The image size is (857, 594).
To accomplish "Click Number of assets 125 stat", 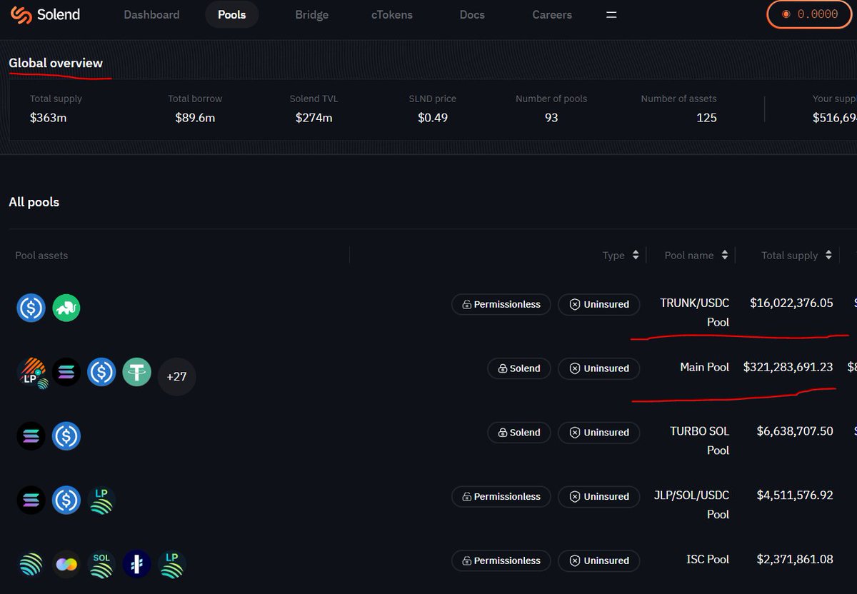I will 678,109.
